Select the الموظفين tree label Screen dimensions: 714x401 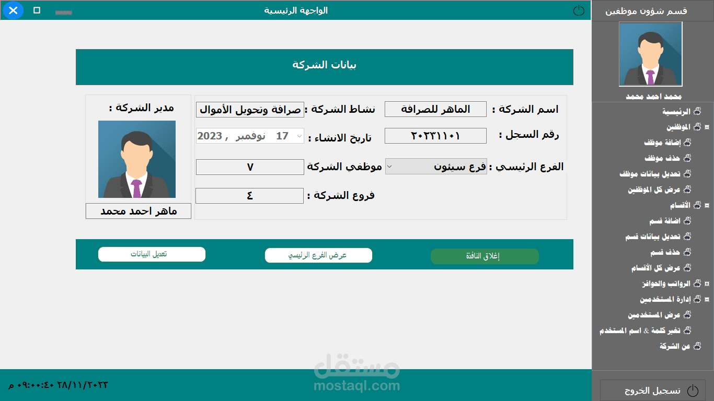678,127
